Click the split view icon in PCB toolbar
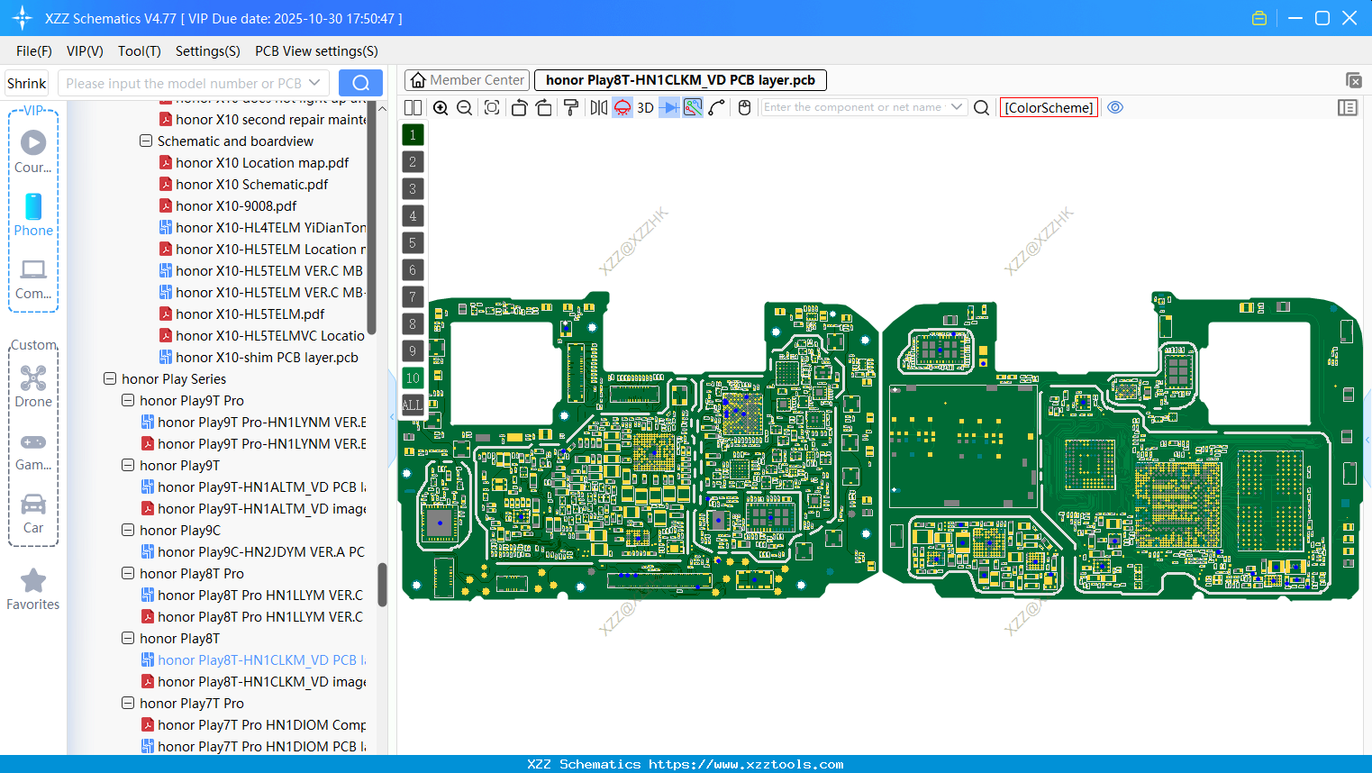Screen dimensions: 1372x773 click(x=413, y=107)
